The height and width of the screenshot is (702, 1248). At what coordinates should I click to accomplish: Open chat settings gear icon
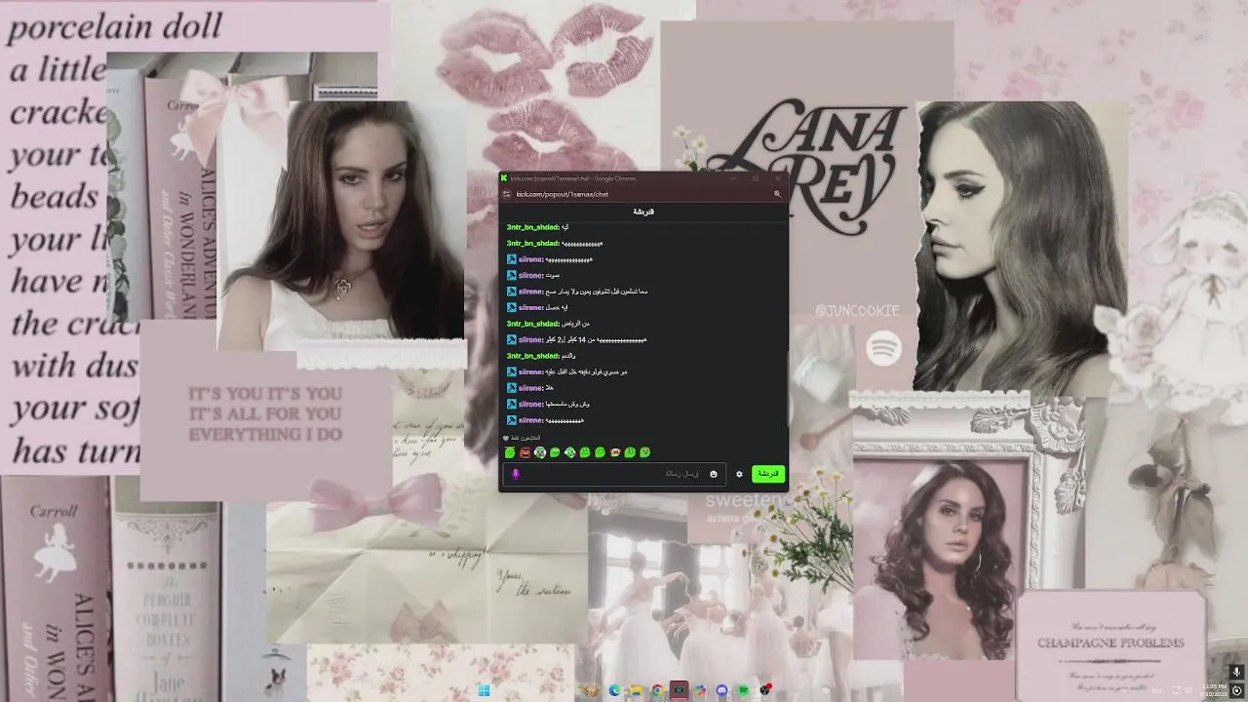coord(739,474)
